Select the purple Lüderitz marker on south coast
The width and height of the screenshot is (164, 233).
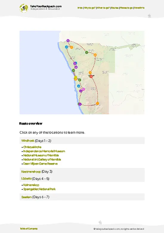80,104
